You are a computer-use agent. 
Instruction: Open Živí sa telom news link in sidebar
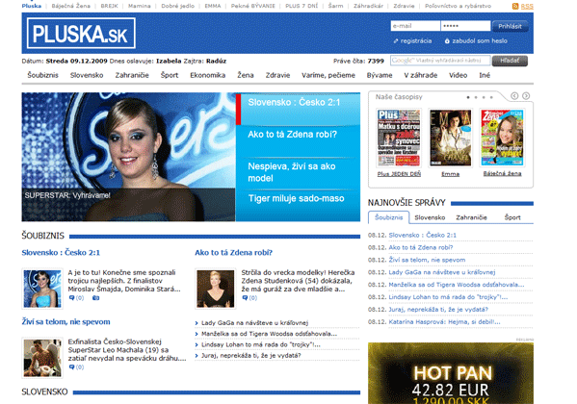(x=427, y=260)
